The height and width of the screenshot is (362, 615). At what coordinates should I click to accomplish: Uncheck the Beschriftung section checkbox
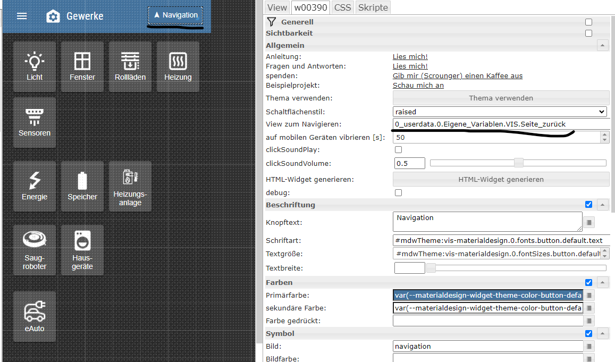coord(588,205)
